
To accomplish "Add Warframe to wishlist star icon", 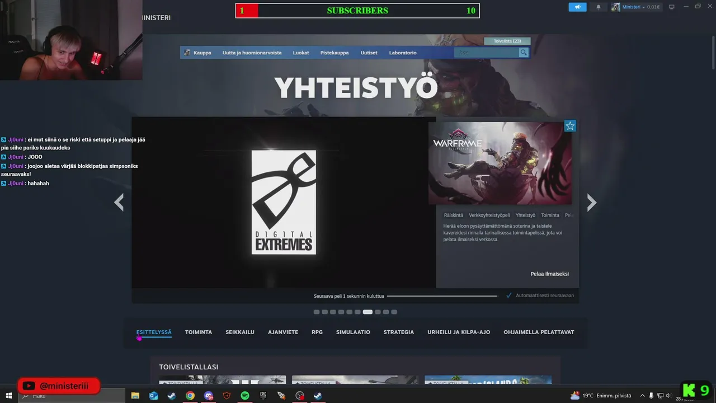I will [570, 126].
